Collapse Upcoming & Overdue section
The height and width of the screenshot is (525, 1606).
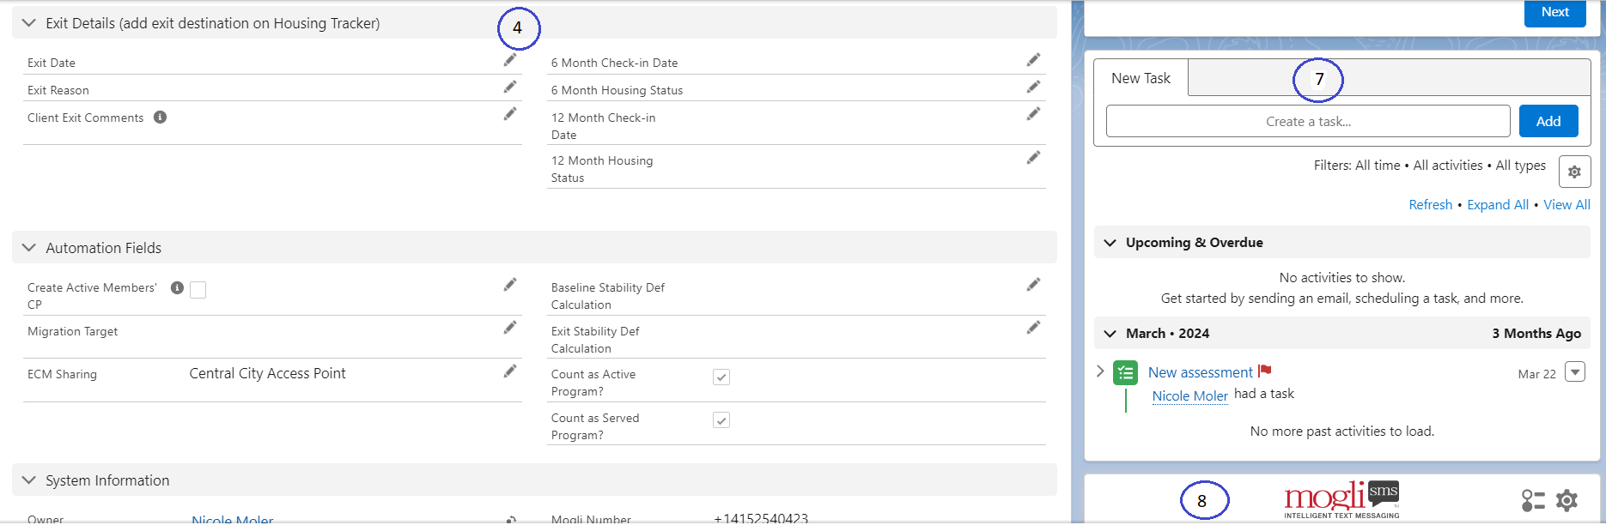coord(1110,243)
